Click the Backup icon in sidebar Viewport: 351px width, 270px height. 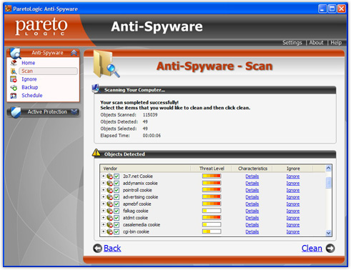[14, 87]
